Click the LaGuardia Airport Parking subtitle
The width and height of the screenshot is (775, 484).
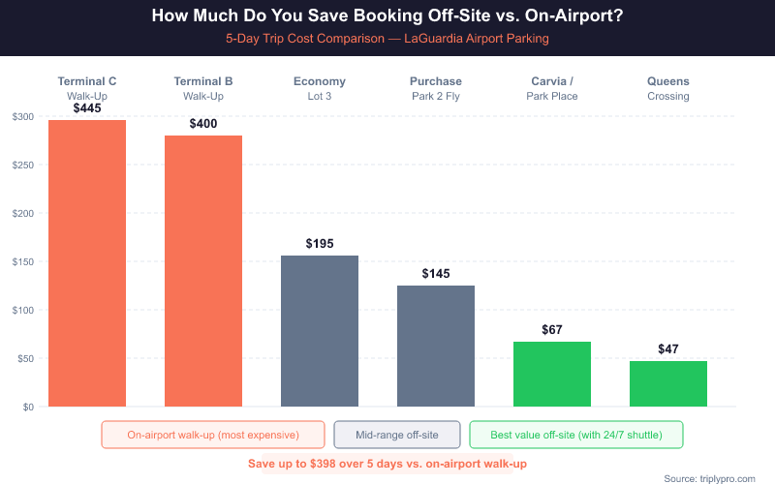tap(387, 39)
